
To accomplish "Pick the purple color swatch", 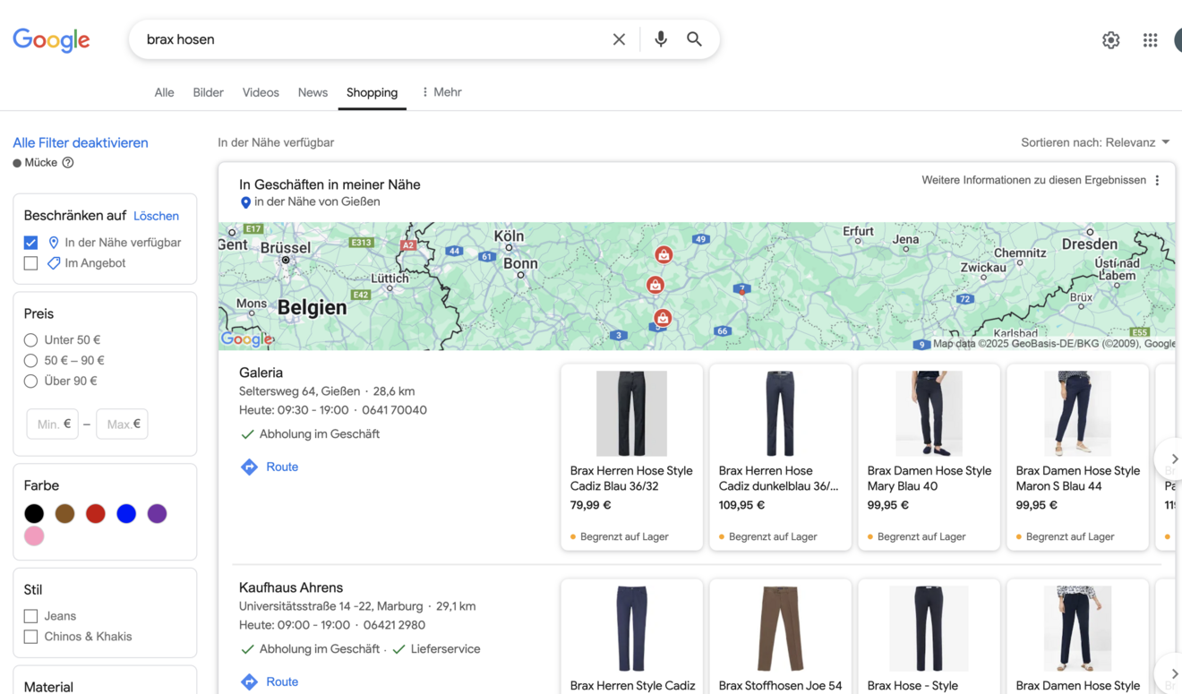I will coord(157,514).
